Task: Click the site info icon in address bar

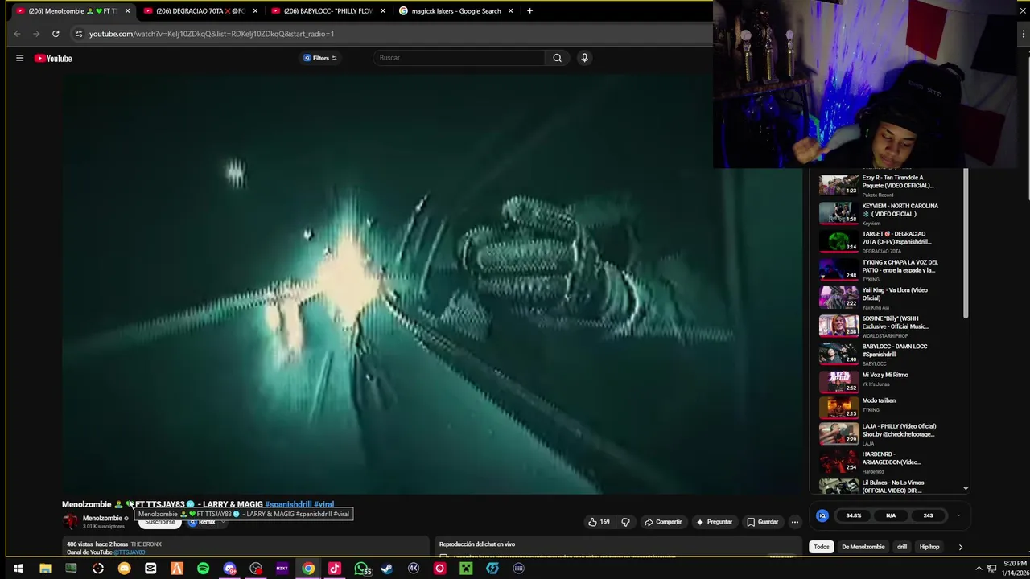Action: coord(78,34)
